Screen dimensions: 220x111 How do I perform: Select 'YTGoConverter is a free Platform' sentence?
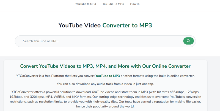pos(105,76)
